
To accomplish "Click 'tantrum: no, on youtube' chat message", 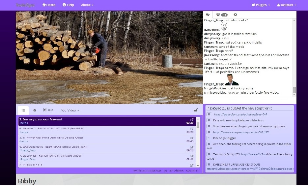I will coord(223,64).
